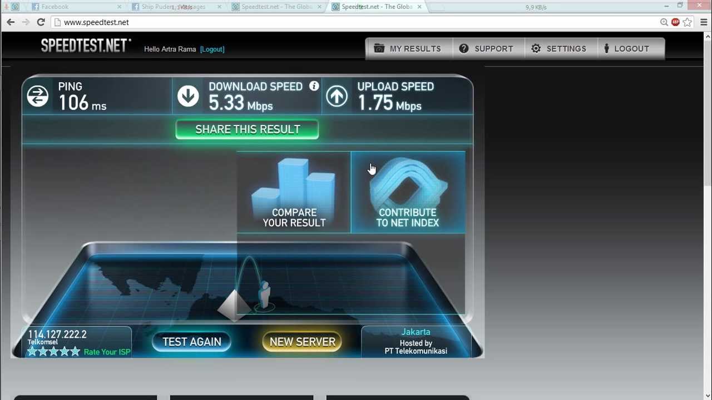Select the first pinned tab
Screen dimensions: 712x400
[x=15, y=7]
